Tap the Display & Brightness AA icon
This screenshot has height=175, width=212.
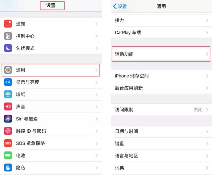coord(8,82)
